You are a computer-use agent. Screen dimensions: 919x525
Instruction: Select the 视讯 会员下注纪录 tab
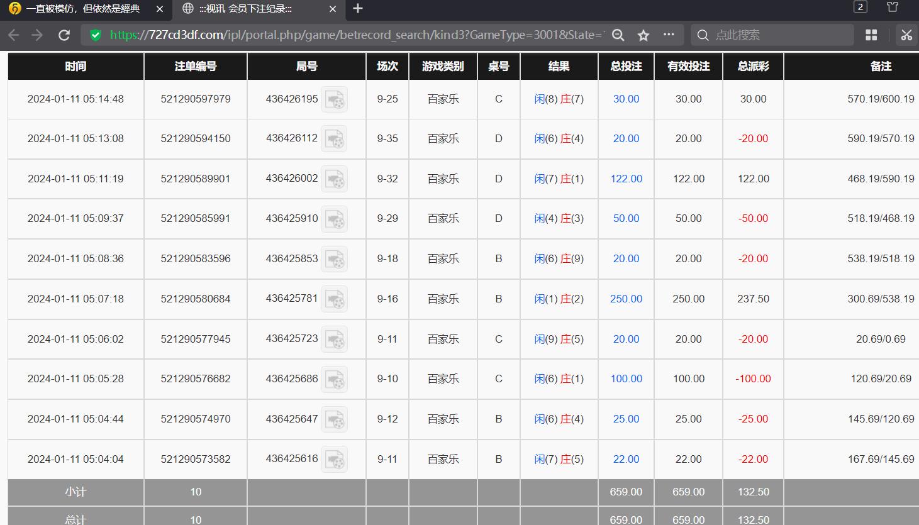pyautogui.click(x=260, y=9)
